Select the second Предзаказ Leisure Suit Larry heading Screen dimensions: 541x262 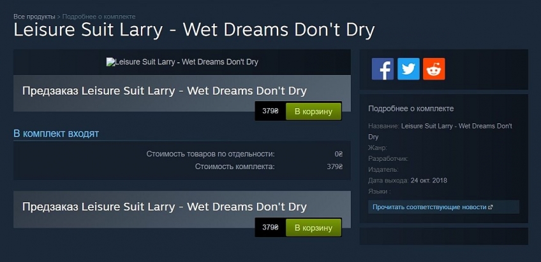click(164, 207)
